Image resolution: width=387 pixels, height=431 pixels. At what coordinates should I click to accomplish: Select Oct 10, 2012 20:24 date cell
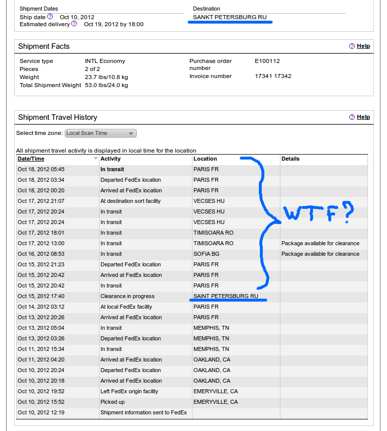41,370
